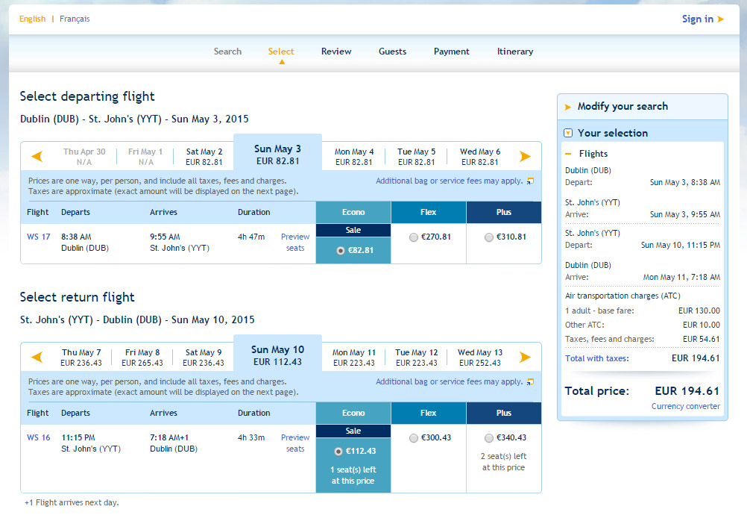The height and width of the screenshot is (524, 747).
Task: Click previous dates arrow for departing flight
Action: (37, 157)
